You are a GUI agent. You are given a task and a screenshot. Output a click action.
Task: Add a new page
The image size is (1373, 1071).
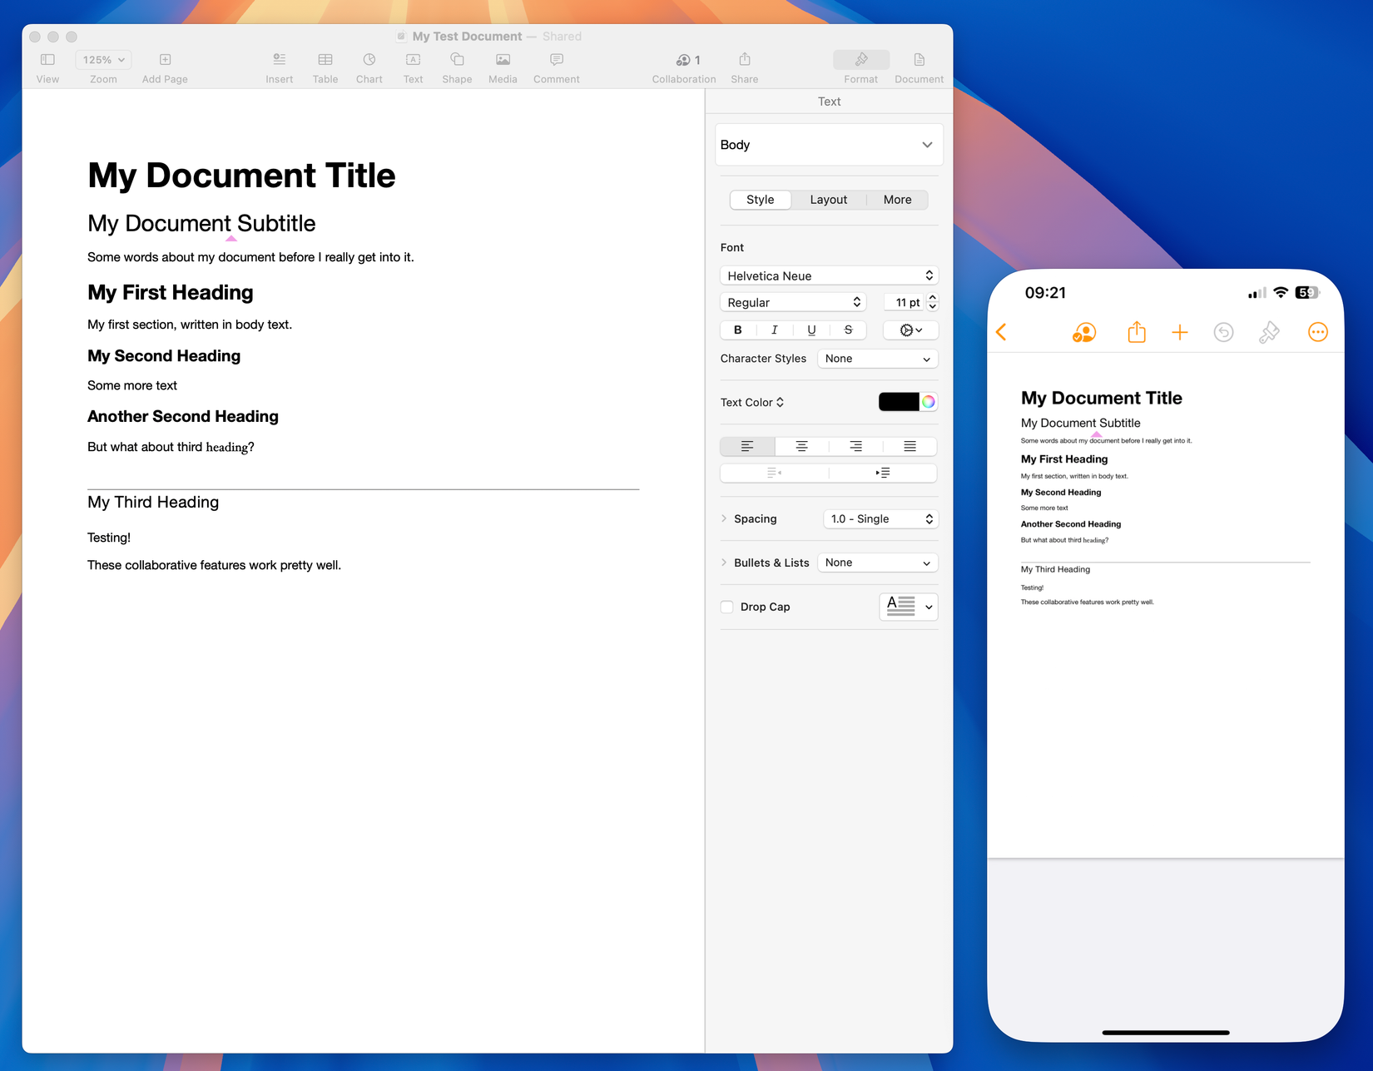tap(164, 66)
